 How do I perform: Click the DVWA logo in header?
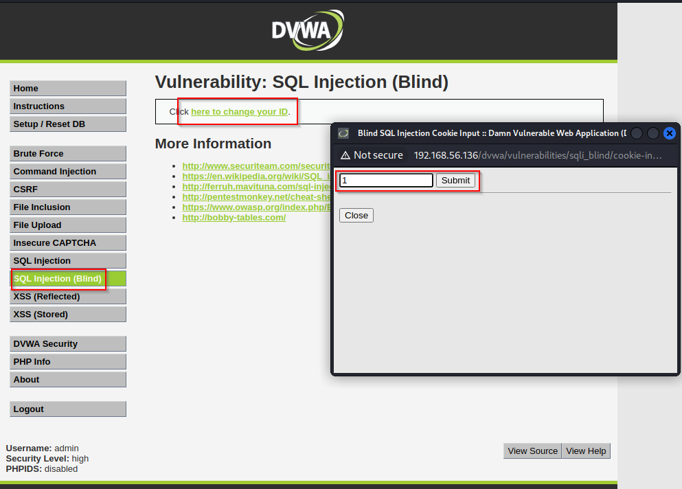pyautogui.click(x=308, y=30)
